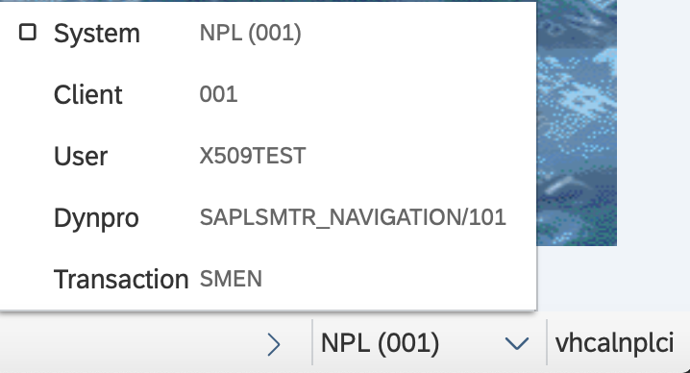This screenshot has height=373, width=690.
Task: Click the 001 client value
Action: 218,94
